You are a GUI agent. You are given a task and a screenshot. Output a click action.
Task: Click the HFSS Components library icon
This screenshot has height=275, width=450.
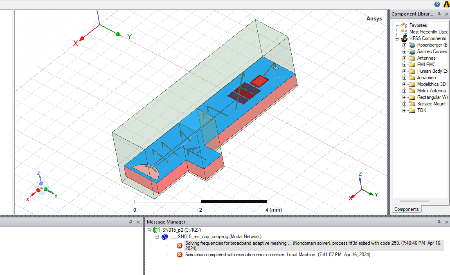(x=404, y=38)
